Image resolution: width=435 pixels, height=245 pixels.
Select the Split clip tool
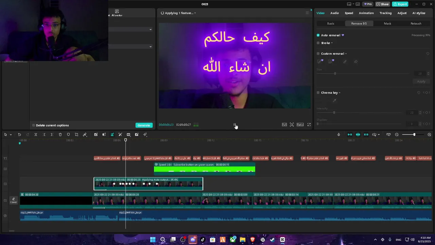[36, 135]
